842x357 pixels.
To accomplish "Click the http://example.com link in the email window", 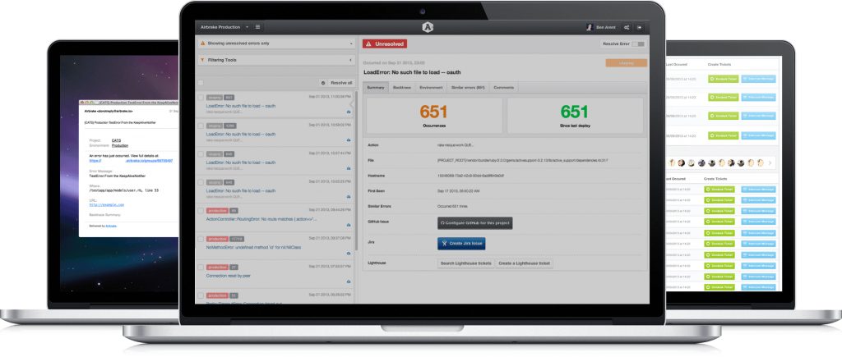I will click(x=106, y=204).
